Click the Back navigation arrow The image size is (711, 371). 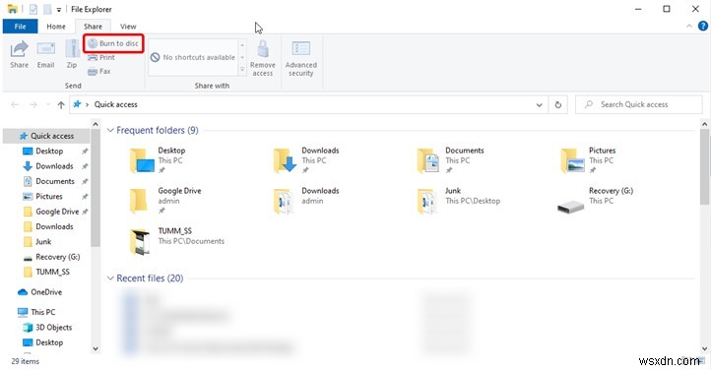(x=15, y=104)
